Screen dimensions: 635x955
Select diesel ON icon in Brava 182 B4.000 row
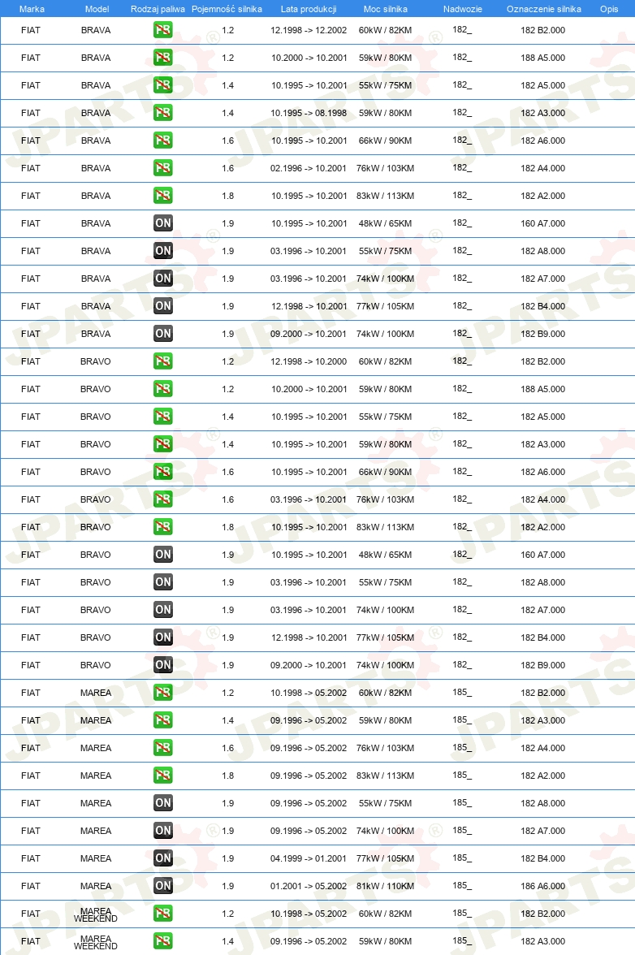coord(162,305)
